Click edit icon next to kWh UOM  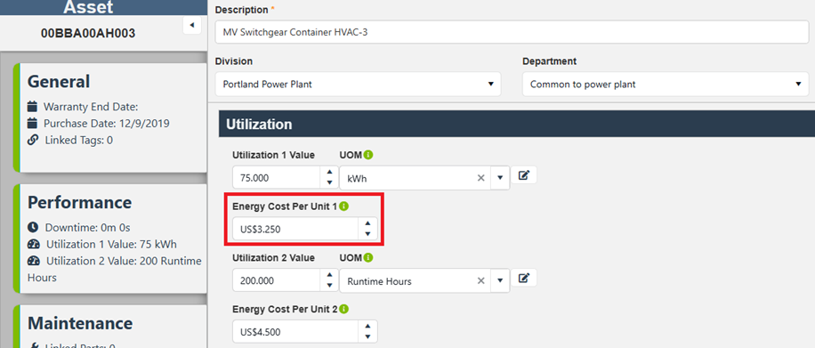pos(524,176)
